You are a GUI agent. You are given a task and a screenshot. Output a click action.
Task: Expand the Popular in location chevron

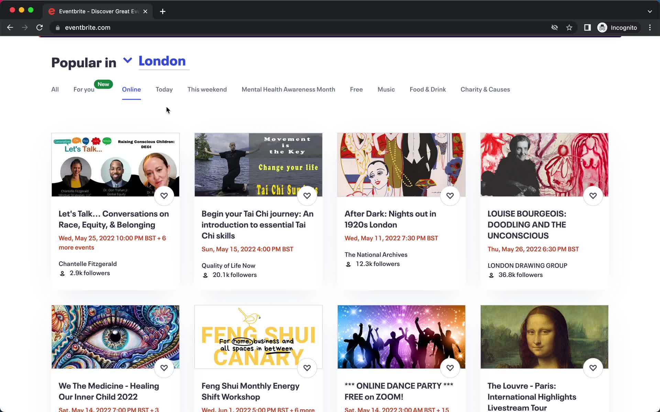(128, 60)
